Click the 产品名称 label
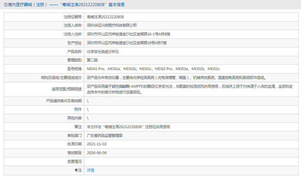Screen dimensions: 301x177 74,52
